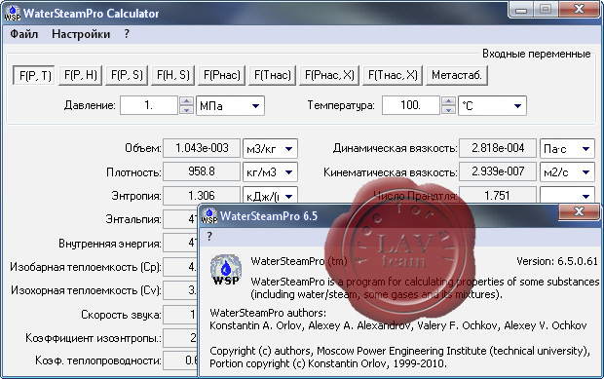Click the WaterSteamPro 6.5 dialog title icon
Image resolution: width=604 pixels, height=379 pixels.
point(209,215)
